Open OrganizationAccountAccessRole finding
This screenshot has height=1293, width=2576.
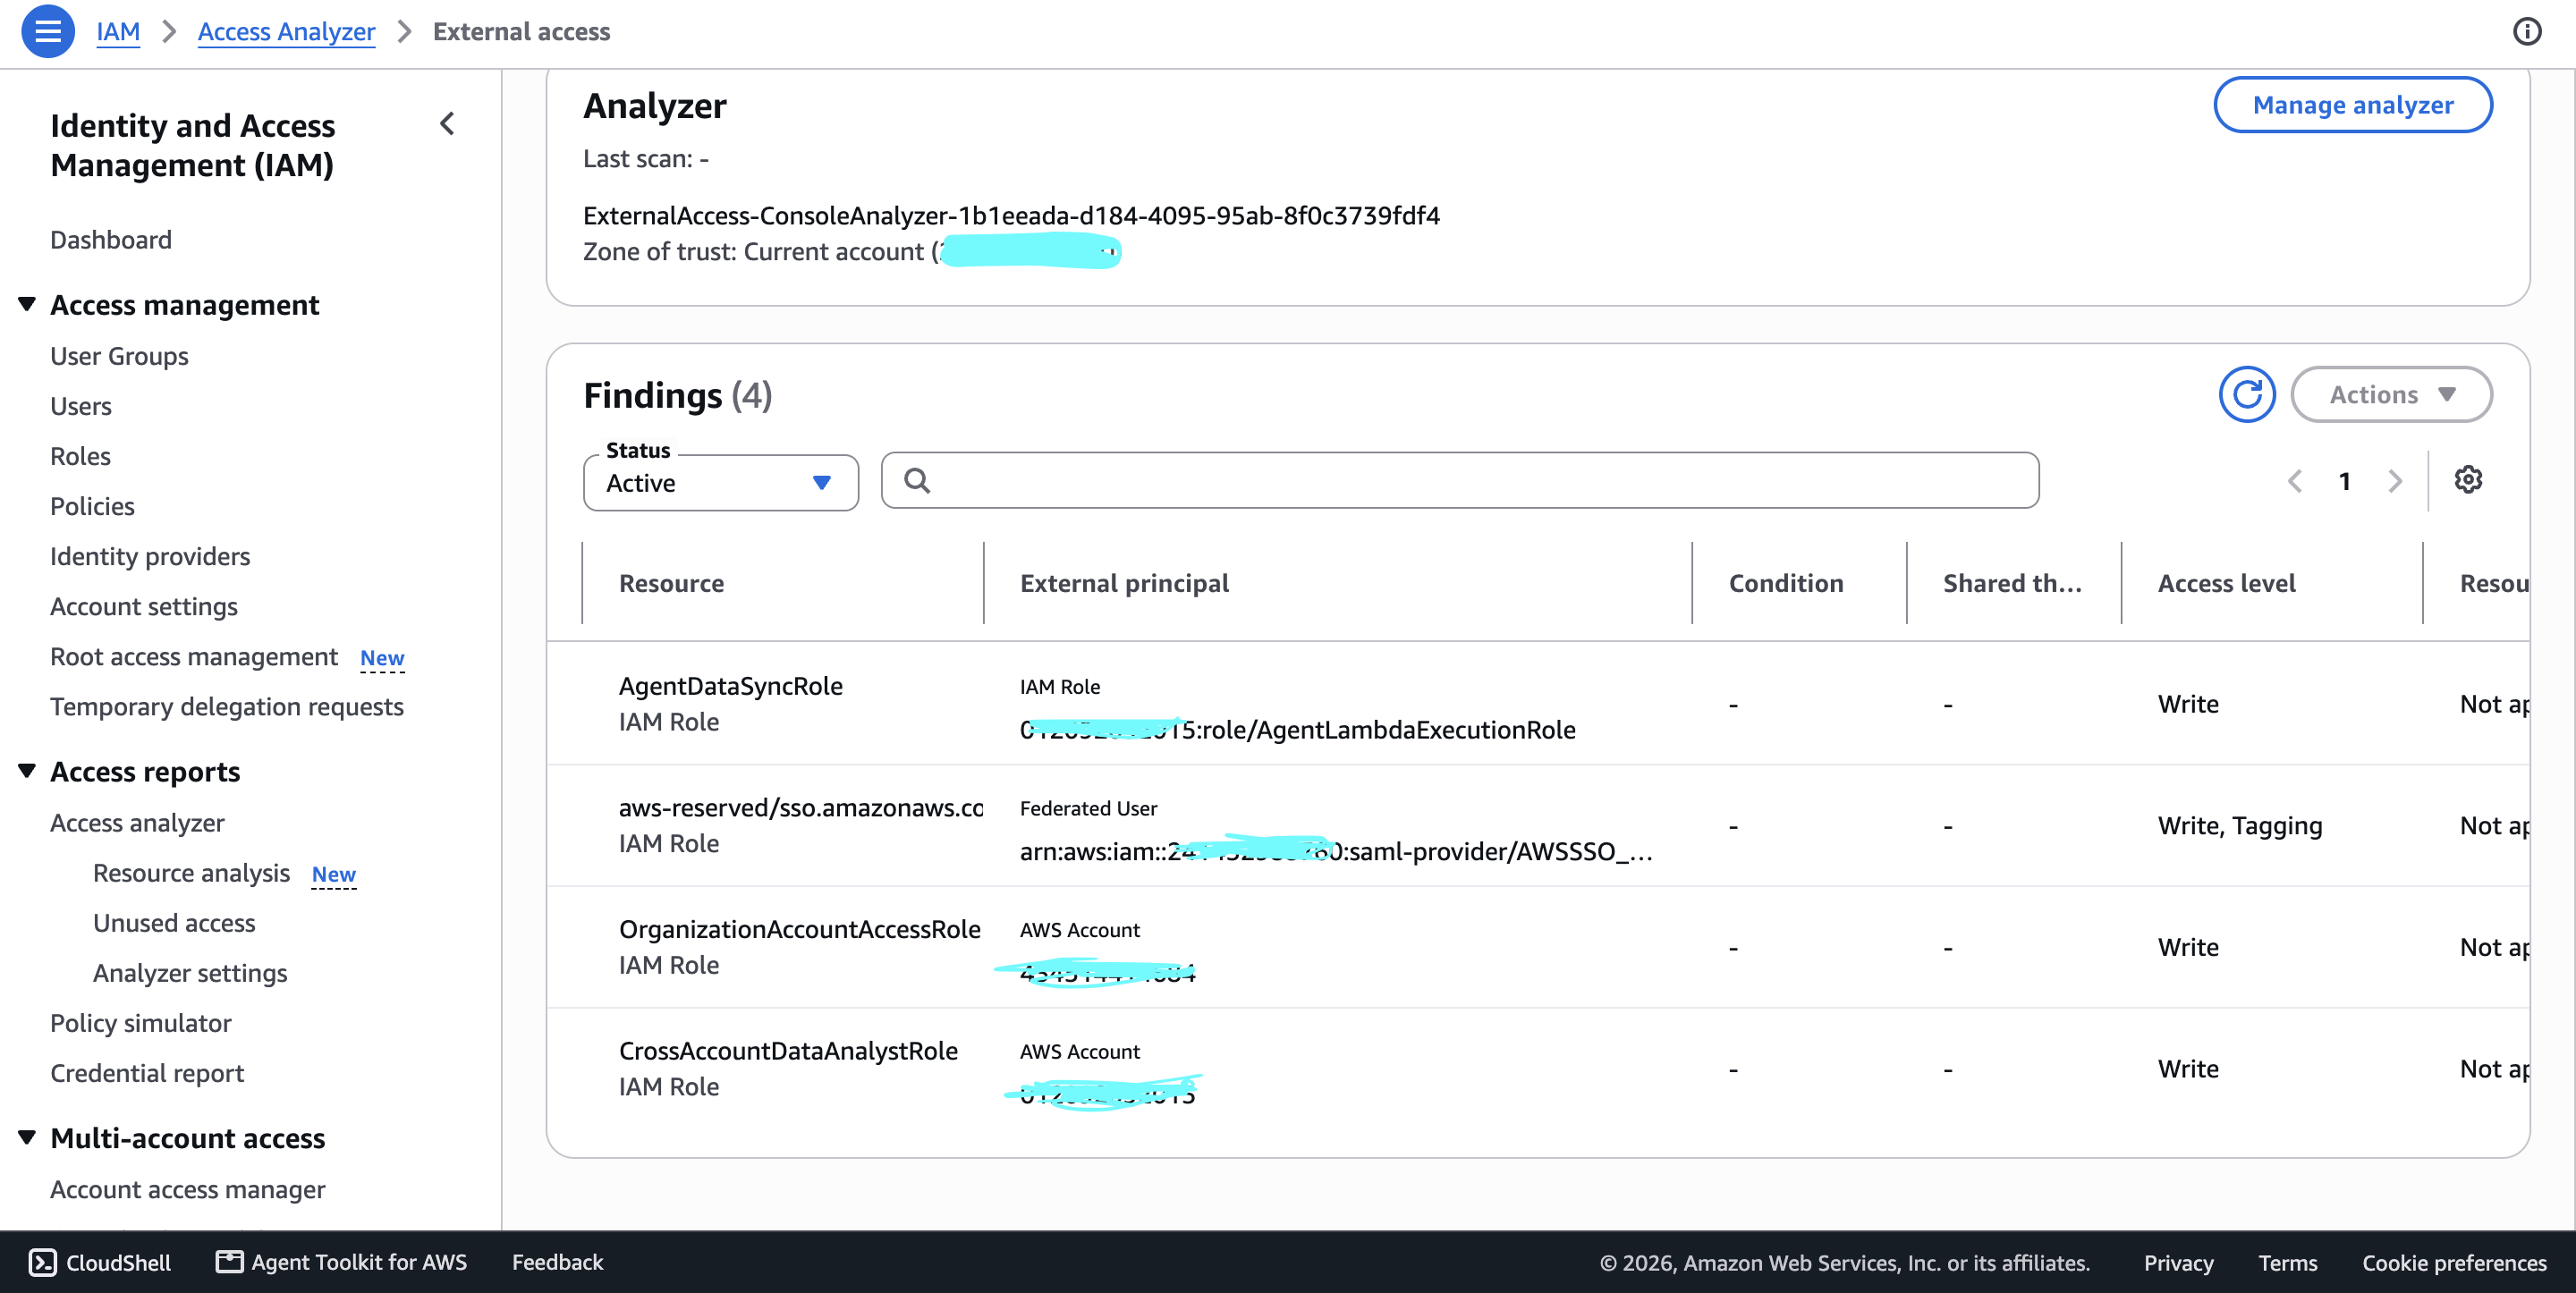click(x=799, y=929)
